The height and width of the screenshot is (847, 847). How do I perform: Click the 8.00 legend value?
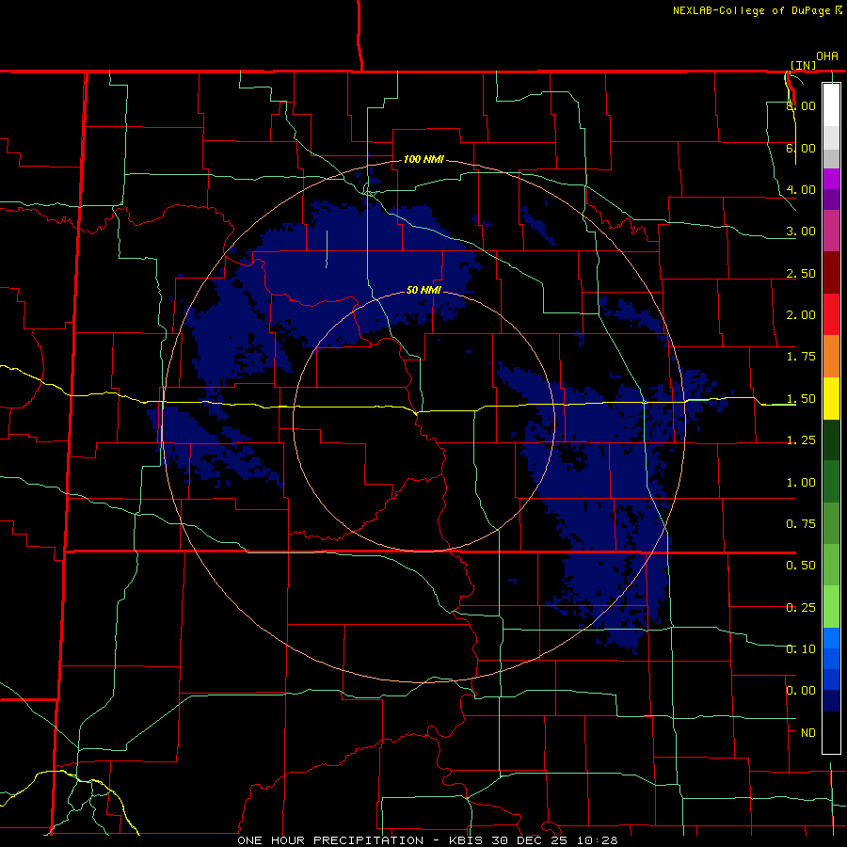pyautogui.click(x=801, y=105)
